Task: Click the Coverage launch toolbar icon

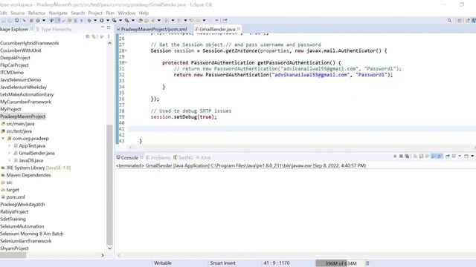Action: coord(114,21)
